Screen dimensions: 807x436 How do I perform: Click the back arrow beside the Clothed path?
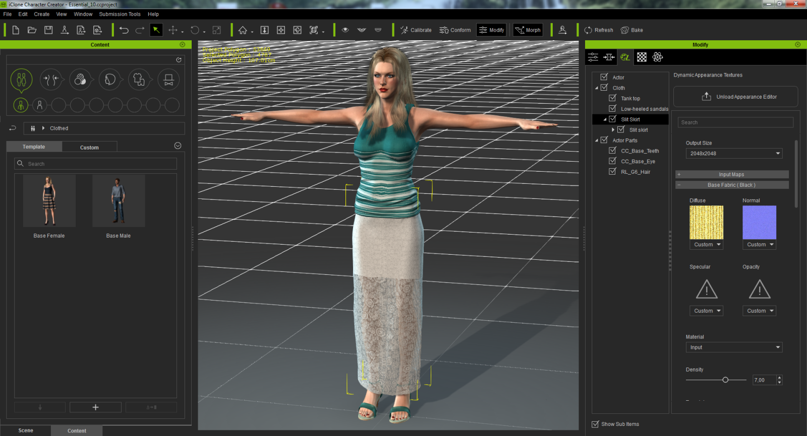[13, 128]
